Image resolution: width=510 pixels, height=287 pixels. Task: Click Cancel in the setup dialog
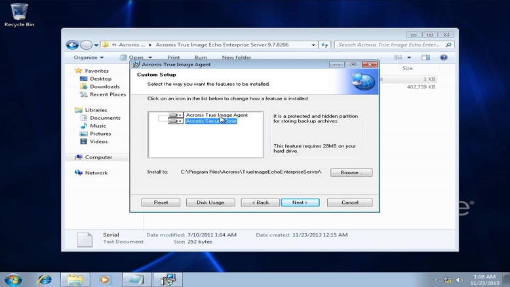349,202
